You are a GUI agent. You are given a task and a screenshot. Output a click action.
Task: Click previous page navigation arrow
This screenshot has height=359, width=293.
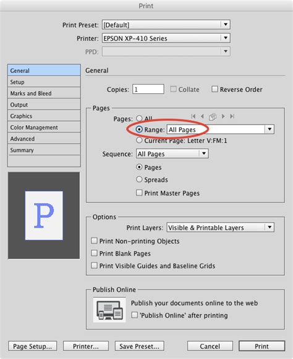(202, 117)
